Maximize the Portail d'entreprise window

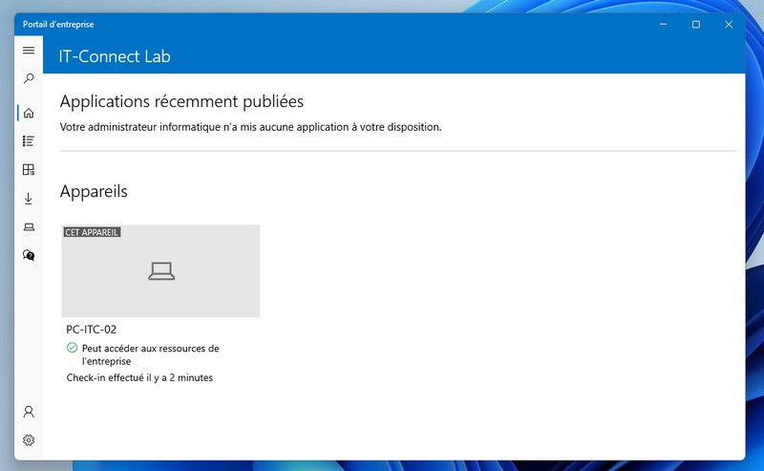click(696, 25)
